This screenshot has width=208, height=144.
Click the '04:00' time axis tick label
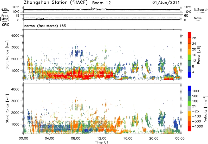[49, 139]
